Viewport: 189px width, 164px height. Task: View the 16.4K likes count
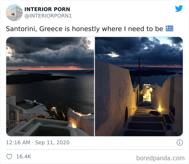click(x=24, y=156)
